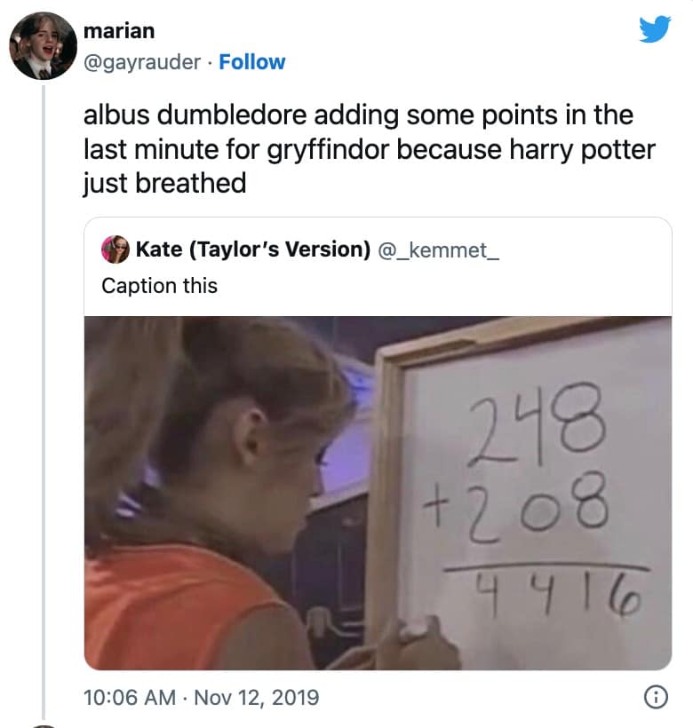Click the number 248 on whiteboard

point(537,425)
